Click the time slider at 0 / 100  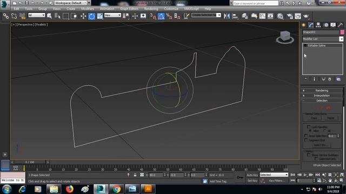tap(30, 162)
